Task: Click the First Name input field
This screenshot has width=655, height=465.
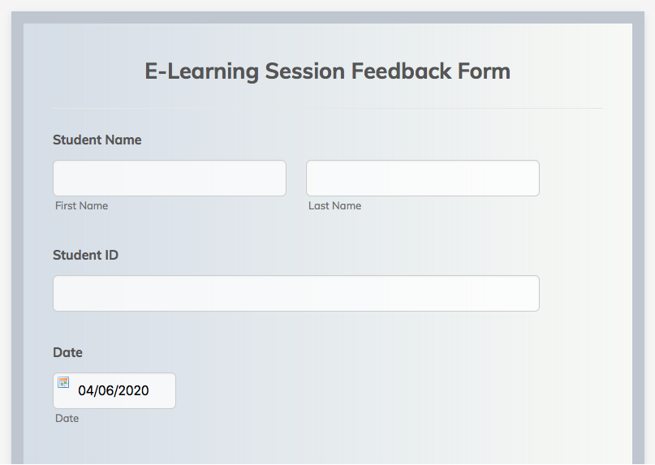Action: pyautogui.click(x=169, y=178)
